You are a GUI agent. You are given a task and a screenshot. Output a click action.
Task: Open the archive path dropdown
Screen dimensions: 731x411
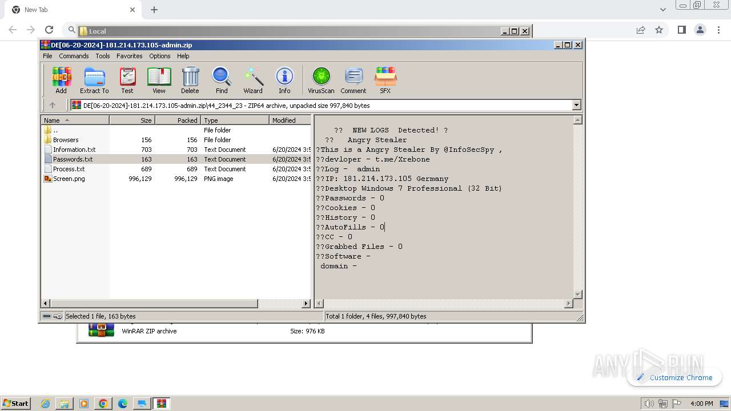tap(576, 105)
